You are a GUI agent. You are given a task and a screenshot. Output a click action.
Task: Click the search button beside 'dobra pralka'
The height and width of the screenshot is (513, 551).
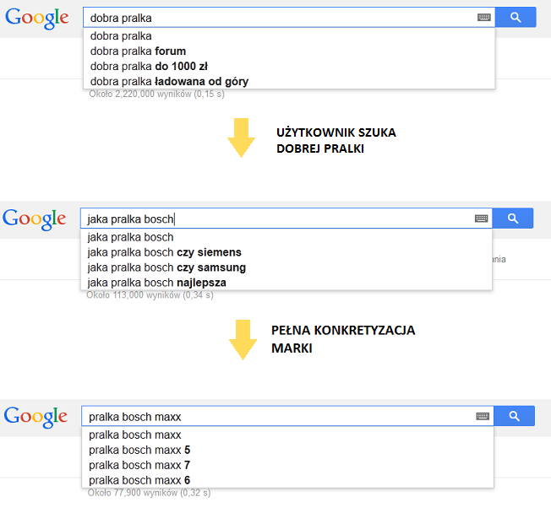click(516, 17)
